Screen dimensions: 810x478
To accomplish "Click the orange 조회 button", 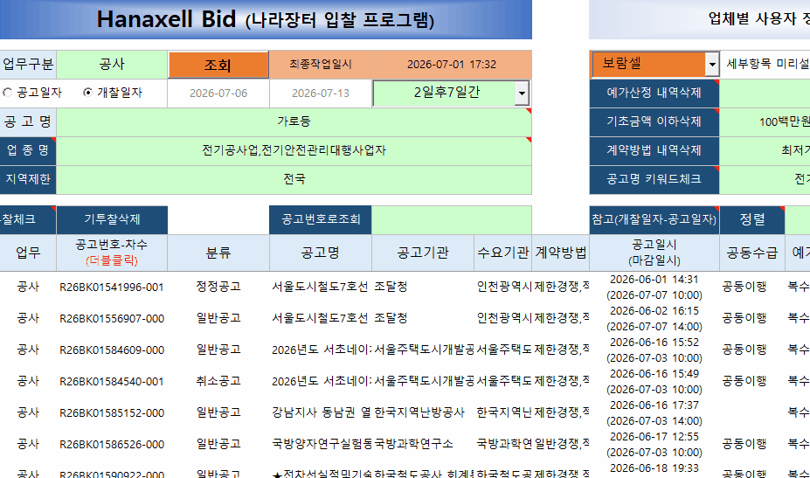I will tap(218, 65).
